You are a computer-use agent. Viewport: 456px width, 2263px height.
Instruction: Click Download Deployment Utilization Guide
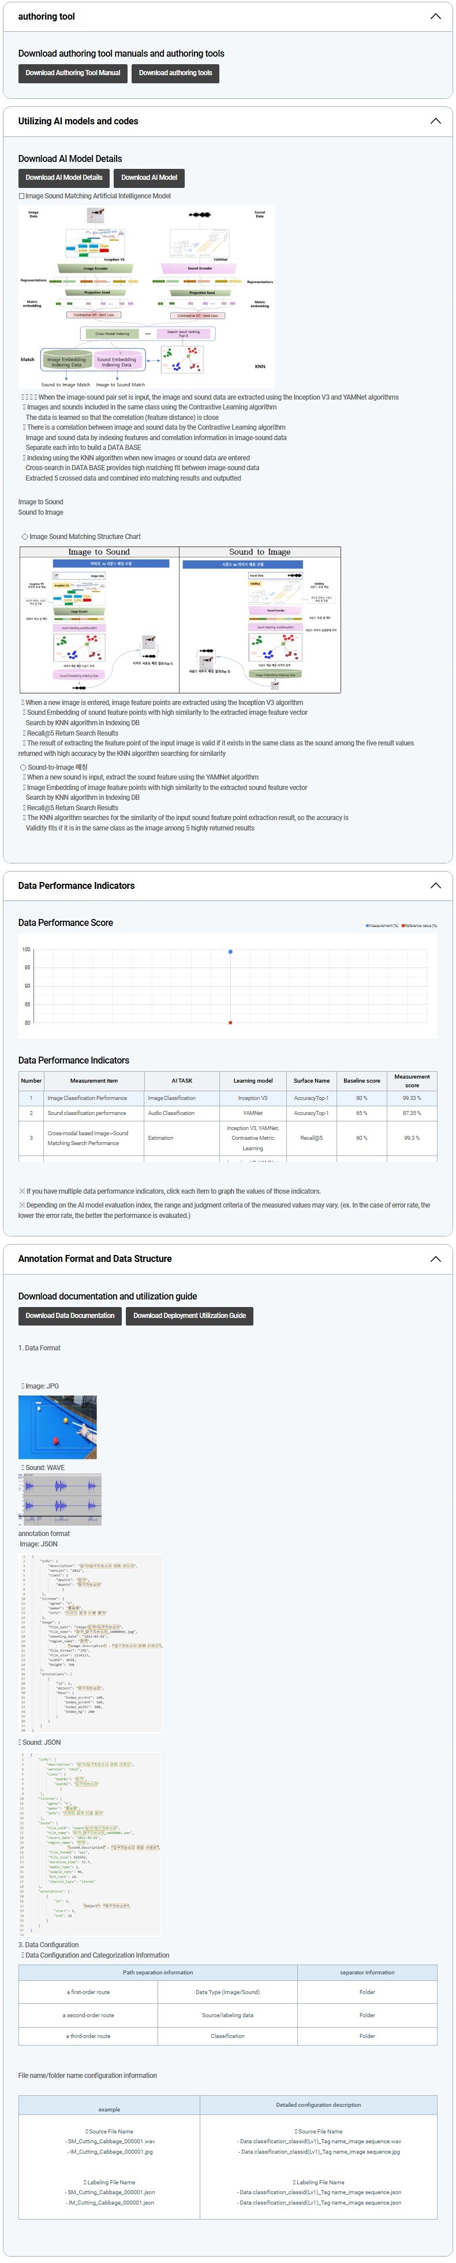click(189, 1315)
